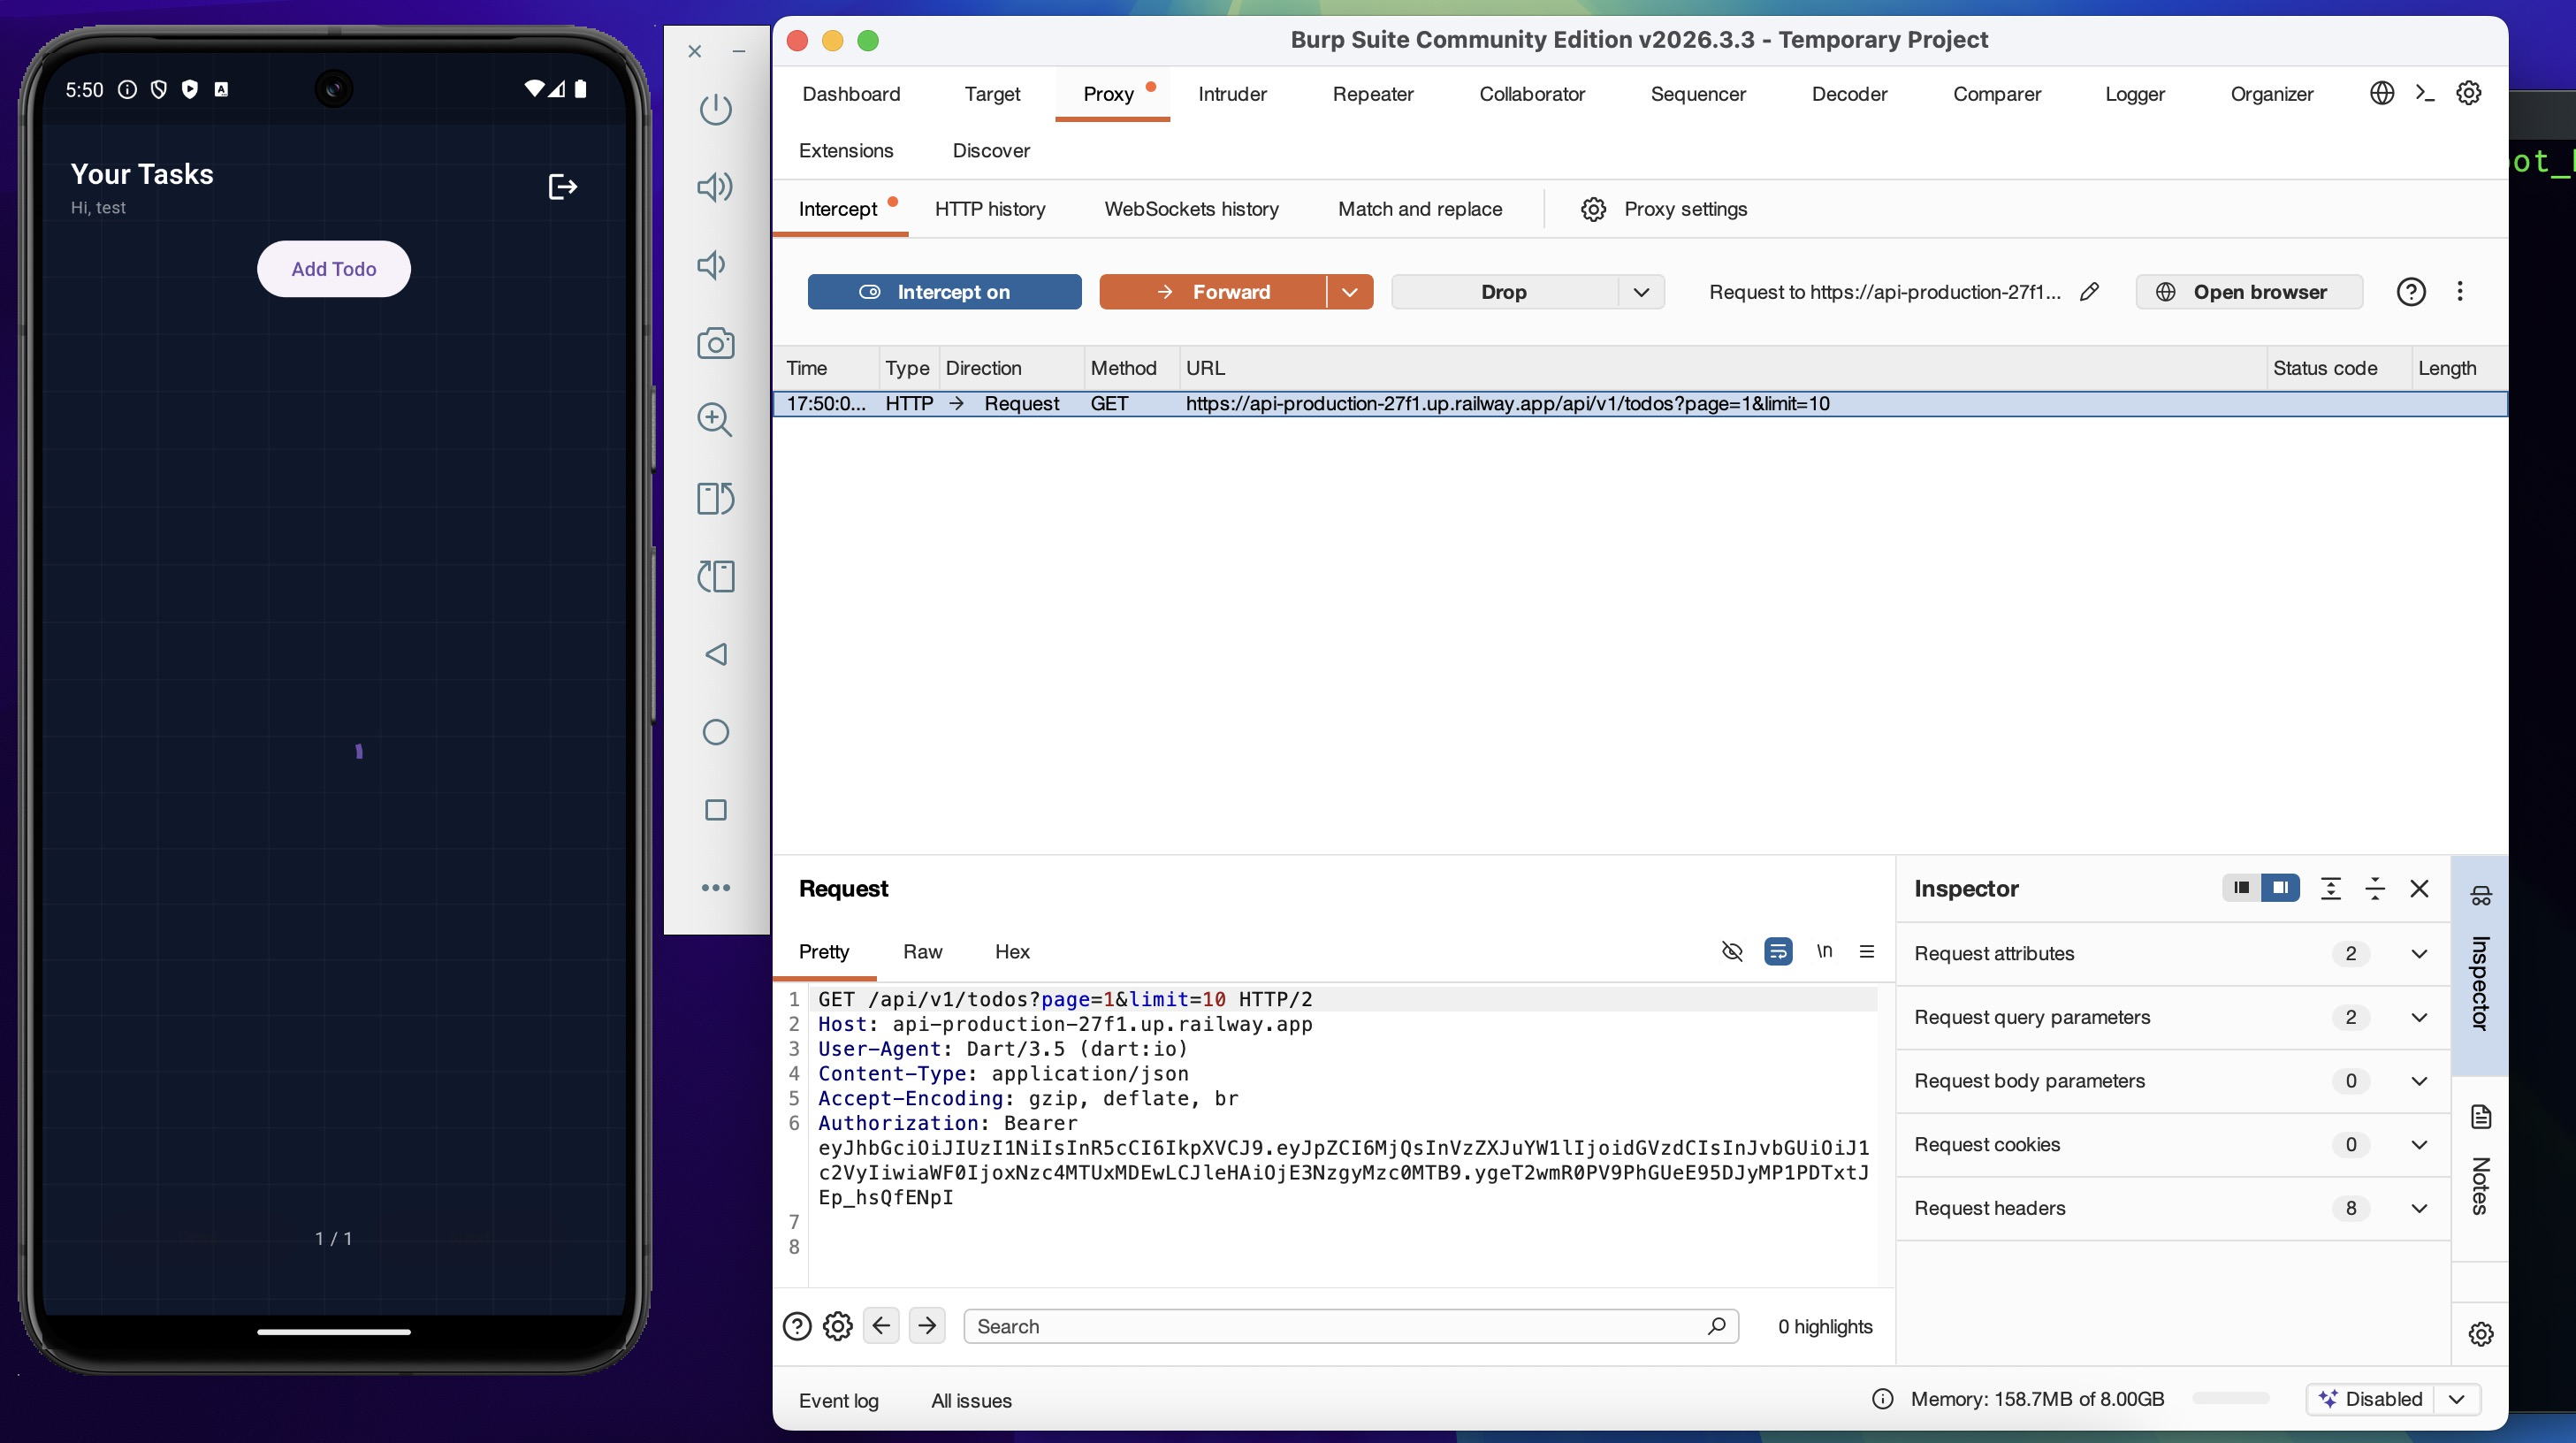Image resolution: width=2576 pixels, height=1443 pixels.
Task: Open Burp settings gear in top bar
Action: [x=2469, y=93]
